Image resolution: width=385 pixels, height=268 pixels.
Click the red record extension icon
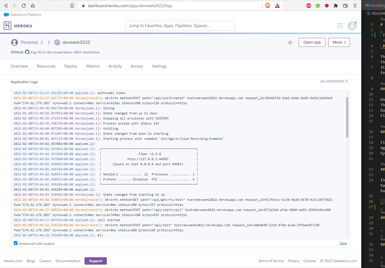327,6
